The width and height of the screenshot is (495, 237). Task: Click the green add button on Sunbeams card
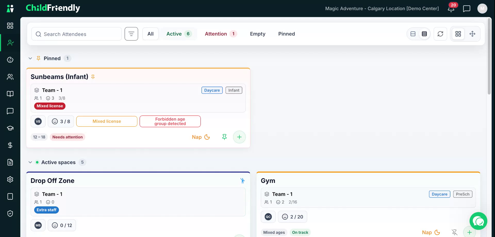(239, 137)
